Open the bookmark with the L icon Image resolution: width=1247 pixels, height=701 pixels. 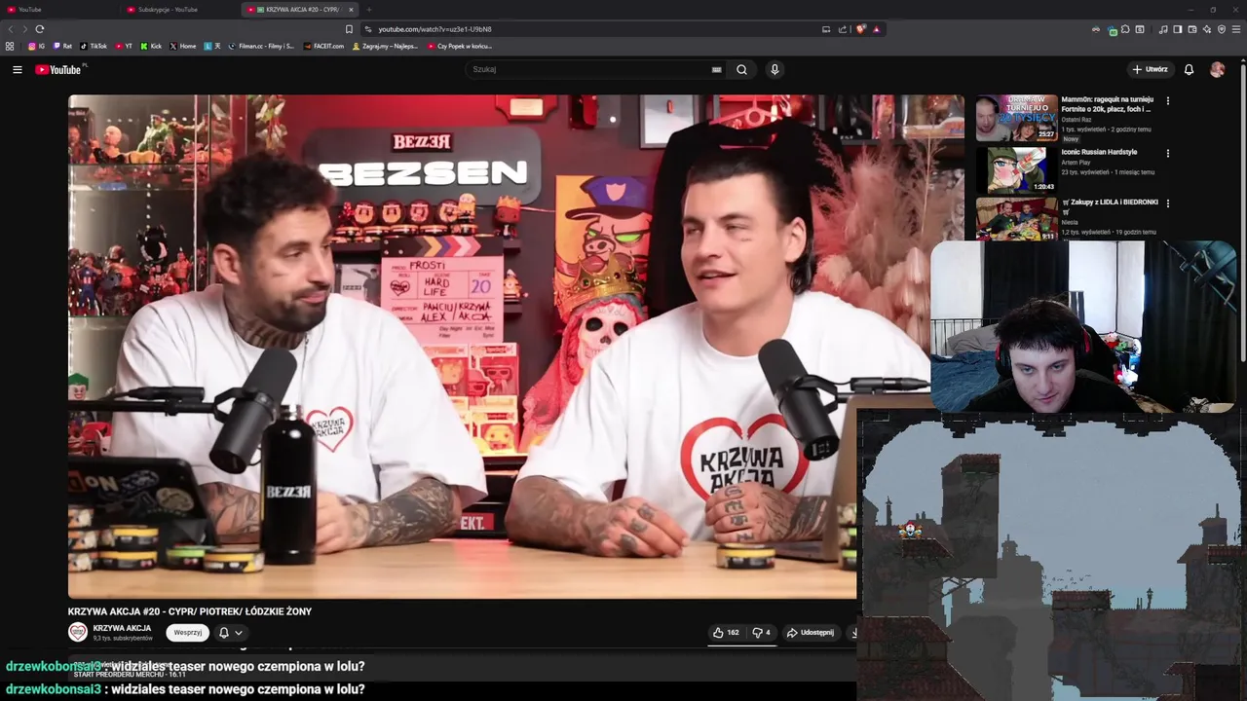tap(211, 46)
